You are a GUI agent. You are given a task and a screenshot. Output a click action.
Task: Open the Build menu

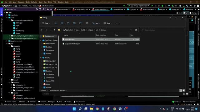point(41,2)
